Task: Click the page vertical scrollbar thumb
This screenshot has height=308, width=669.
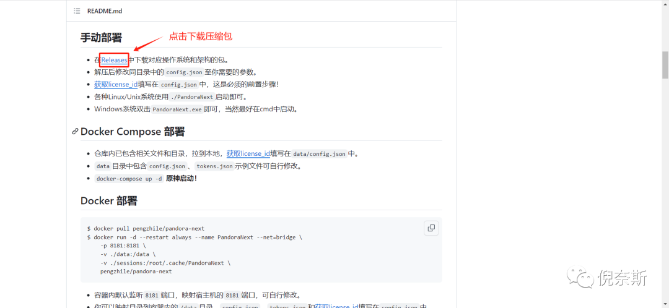Action: pos(665,65)
